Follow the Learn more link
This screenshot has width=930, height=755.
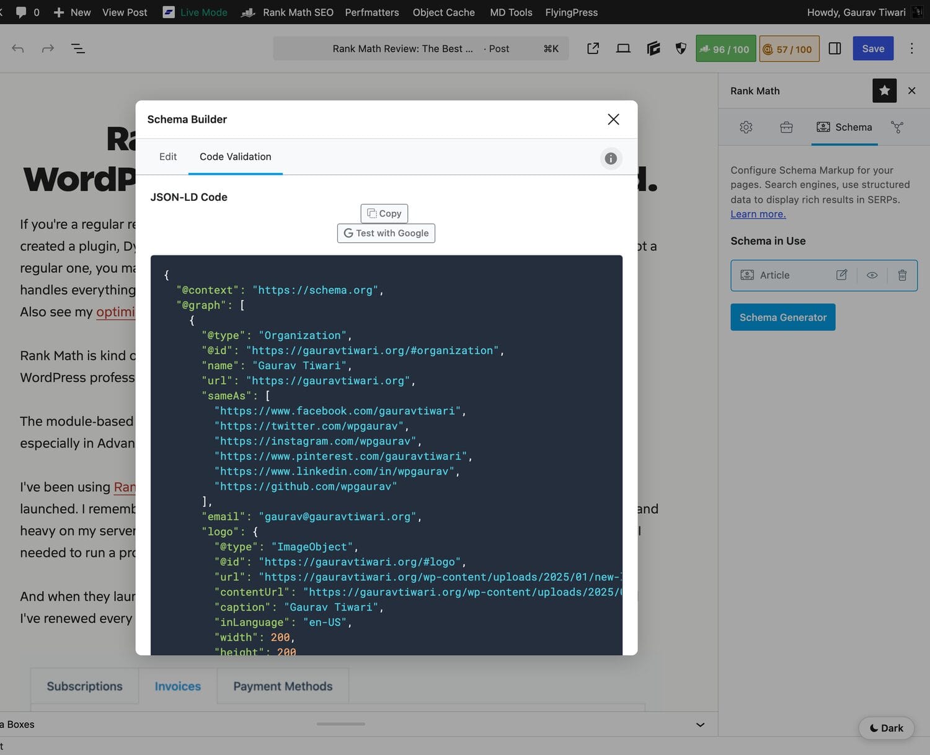[x=758, y=214]
